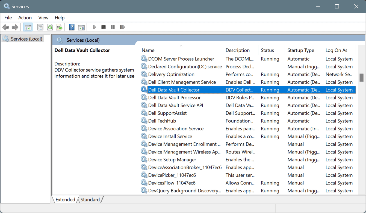Toggle the Show/Hide Action Pane icon
The height and width of the screenshot is (213, 366).
pos(81,27)
